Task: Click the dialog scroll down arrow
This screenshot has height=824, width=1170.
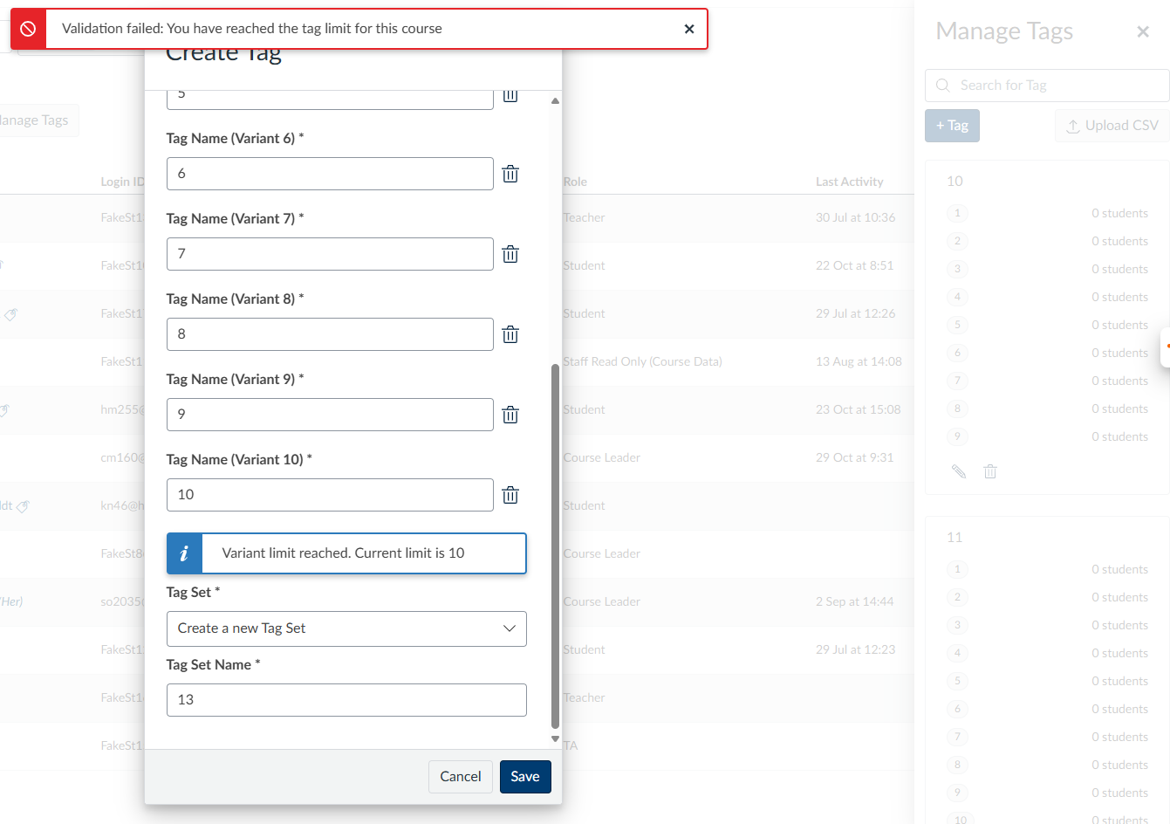Action: 555,738
